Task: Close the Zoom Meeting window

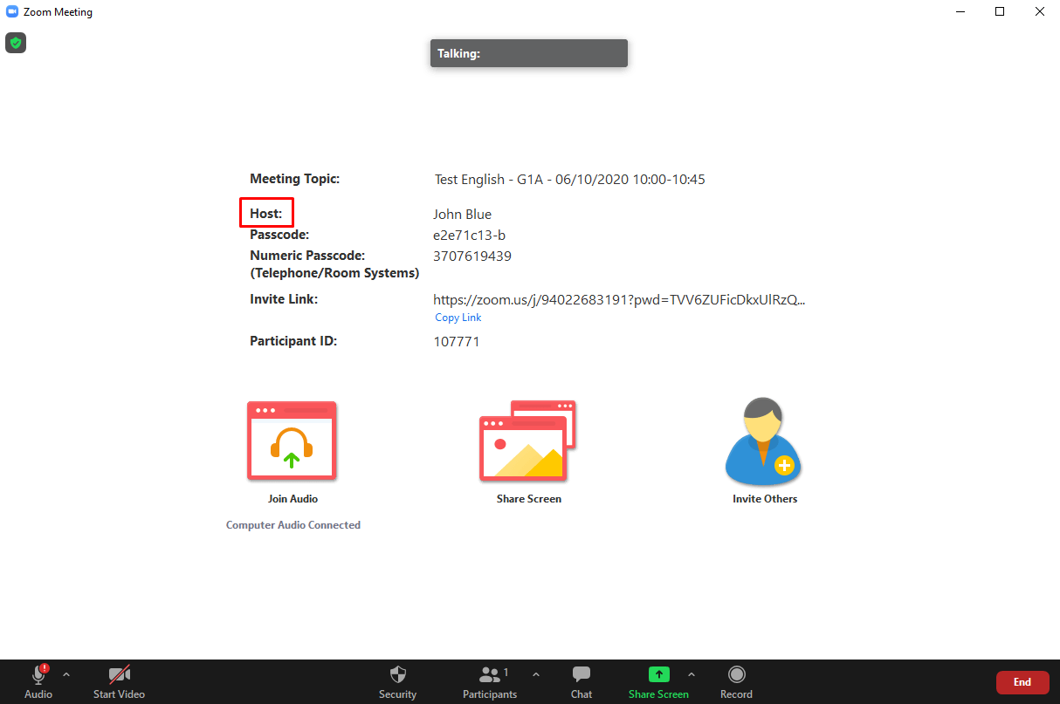Action: point(1040,12)
